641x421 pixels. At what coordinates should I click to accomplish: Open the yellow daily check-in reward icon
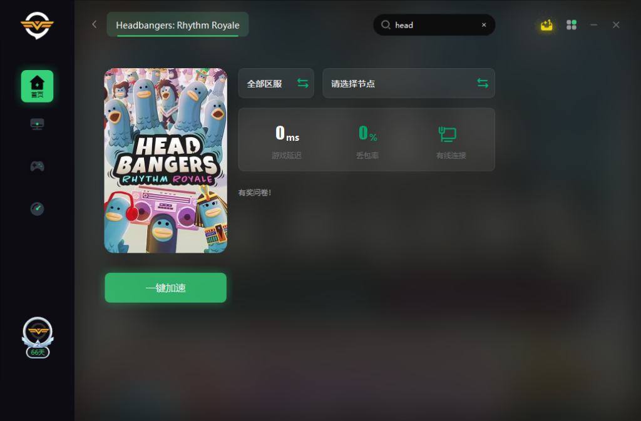pos(546,25)
